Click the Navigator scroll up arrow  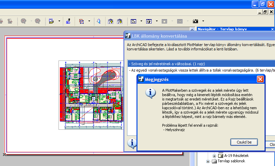192,30
